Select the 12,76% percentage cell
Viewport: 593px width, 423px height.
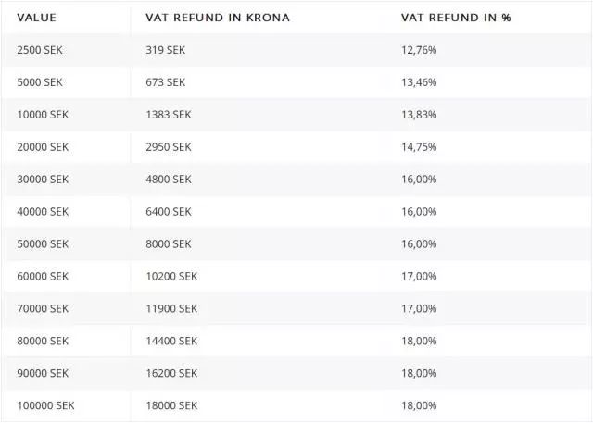[419, 50]
